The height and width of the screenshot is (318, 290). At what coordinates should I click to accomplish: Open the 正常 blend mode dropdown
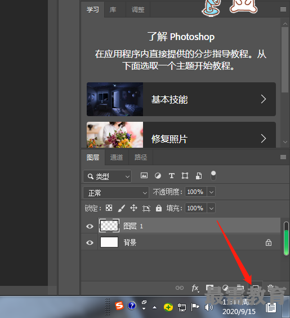tap(116, 192)
